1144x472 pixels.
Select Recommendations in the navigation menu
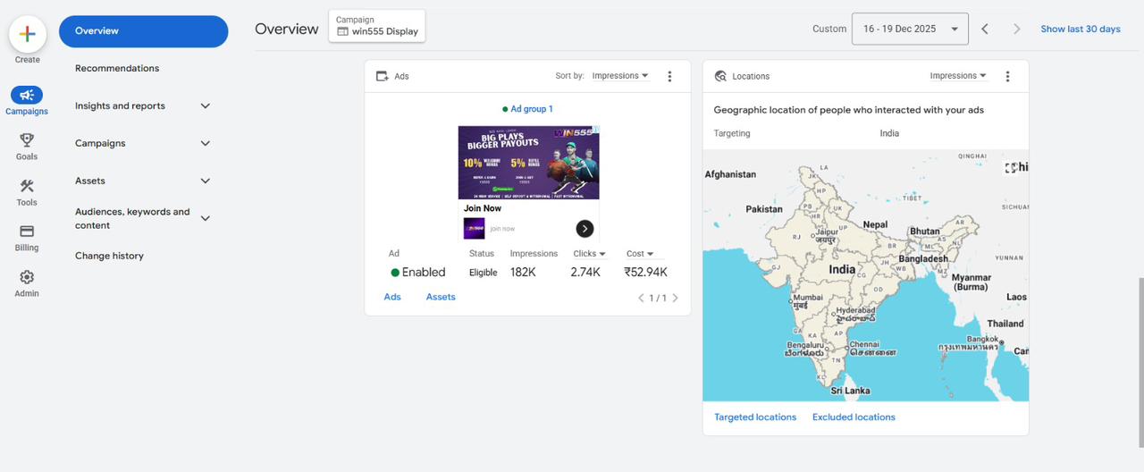117,68
